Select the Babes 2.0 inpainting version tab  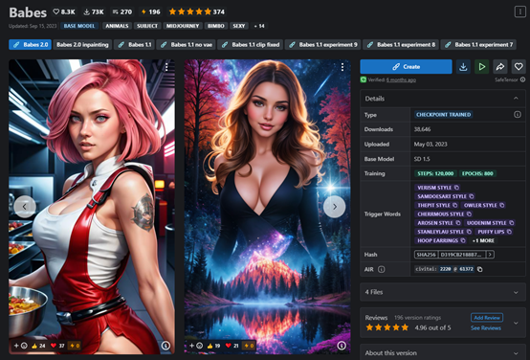[82, 45]
